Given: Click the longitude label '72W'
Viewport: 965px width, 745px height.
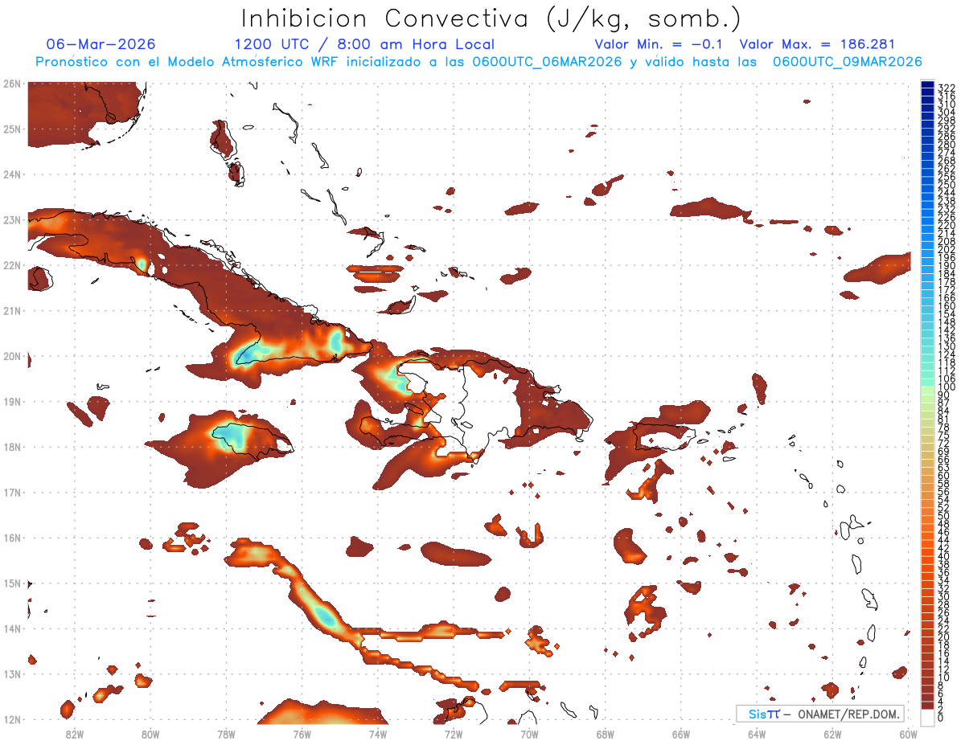Looking at the screenshot, I should (454, 733).
